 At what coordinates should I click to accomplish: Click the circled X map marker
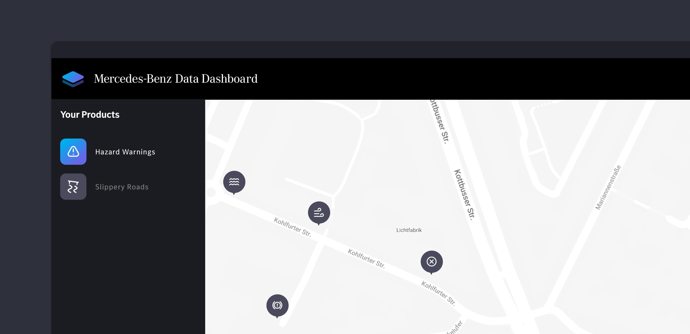tap(432, 262)
